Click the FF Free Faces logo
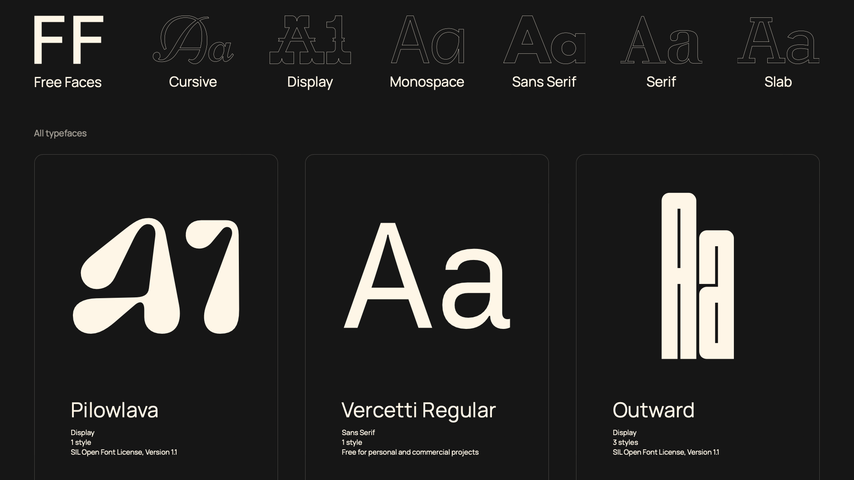The height and width of the screenshot is (480, 854). point(68,40)
